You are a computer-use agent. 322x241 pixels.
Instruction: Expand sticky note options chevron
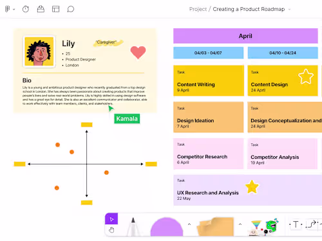click(240, 224)
